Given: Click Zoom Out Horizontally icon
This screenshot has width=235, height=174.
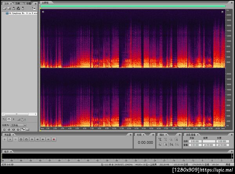Looking at the screenshot, I should [165, 140].
